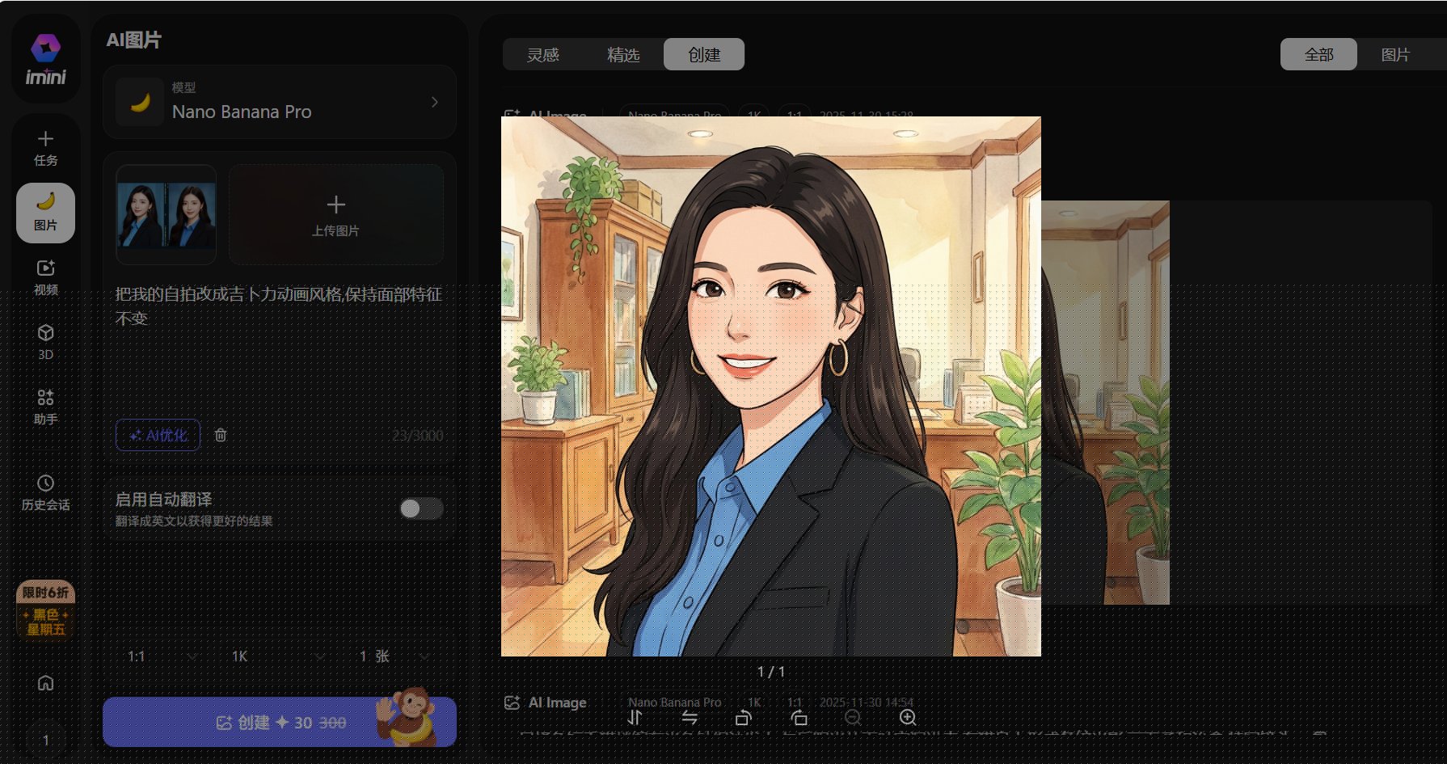Open the 1K resolution dropdown
Viewport: 1447px width, 764px height.
tap(277, 656)
